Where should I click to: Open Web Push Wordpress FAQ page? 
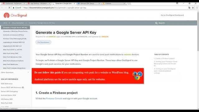click(x=12, y=57)
